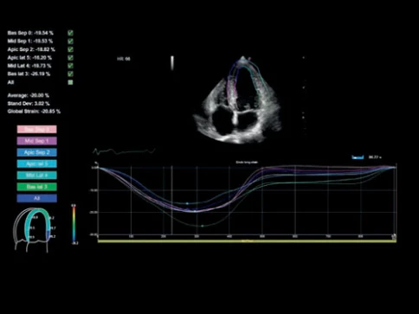Click the bull's-eye segment diagram
The width and height of the screenshot is (419, 314).
[34, 230]
